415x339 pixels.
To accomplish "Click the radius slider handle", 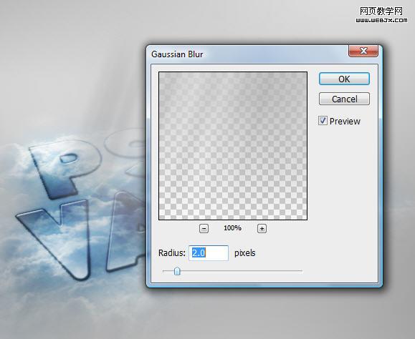I will point(177,270).
